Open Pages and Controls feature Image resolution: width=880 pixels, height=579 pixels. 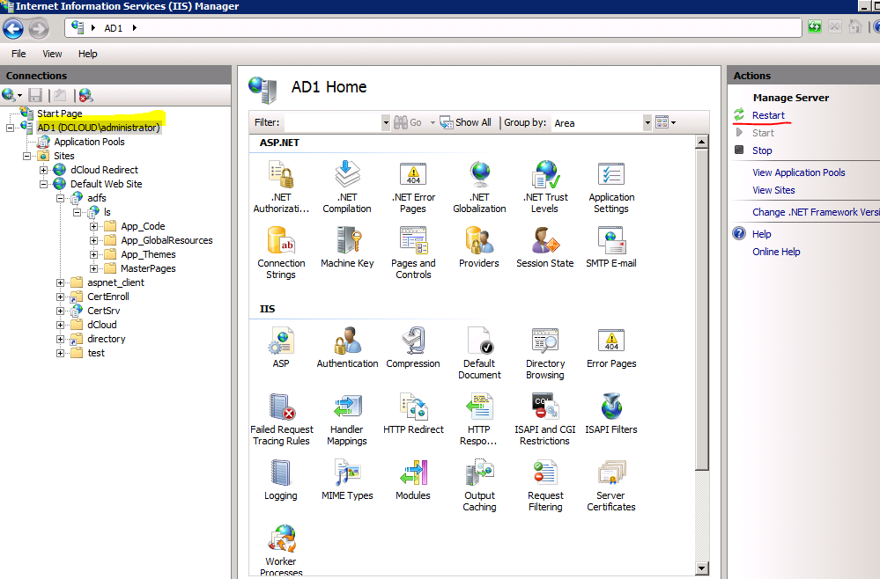[413, 253]
